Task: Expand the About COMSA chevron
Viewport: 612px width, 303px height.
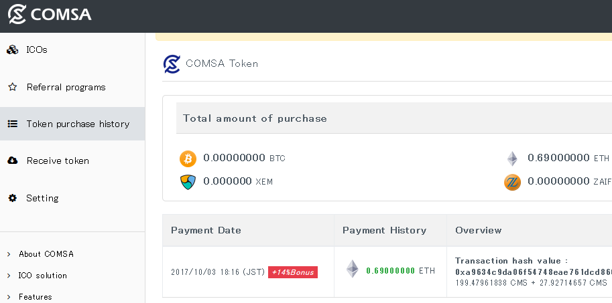Action: pos(9,254)
